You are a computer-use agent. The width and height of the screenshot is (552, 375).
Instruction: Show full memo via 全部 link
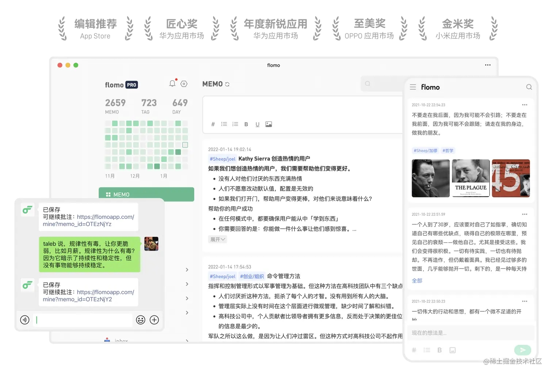[x=417, y=281]
